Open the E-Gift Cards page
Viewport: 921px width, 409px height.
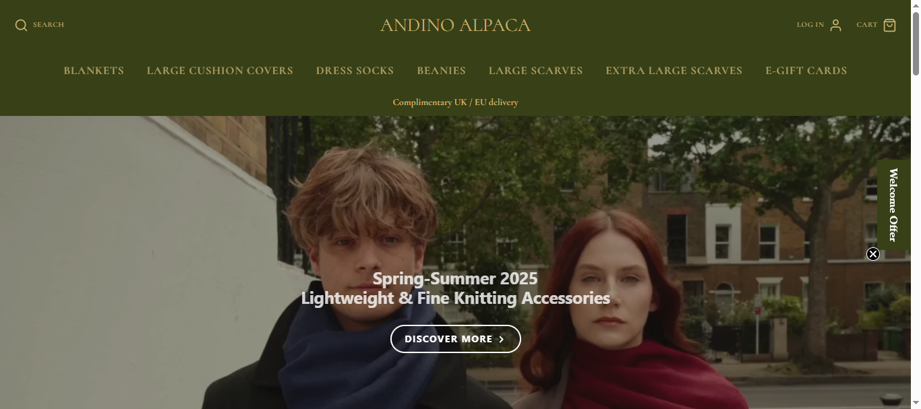click(x=806, y=71)
